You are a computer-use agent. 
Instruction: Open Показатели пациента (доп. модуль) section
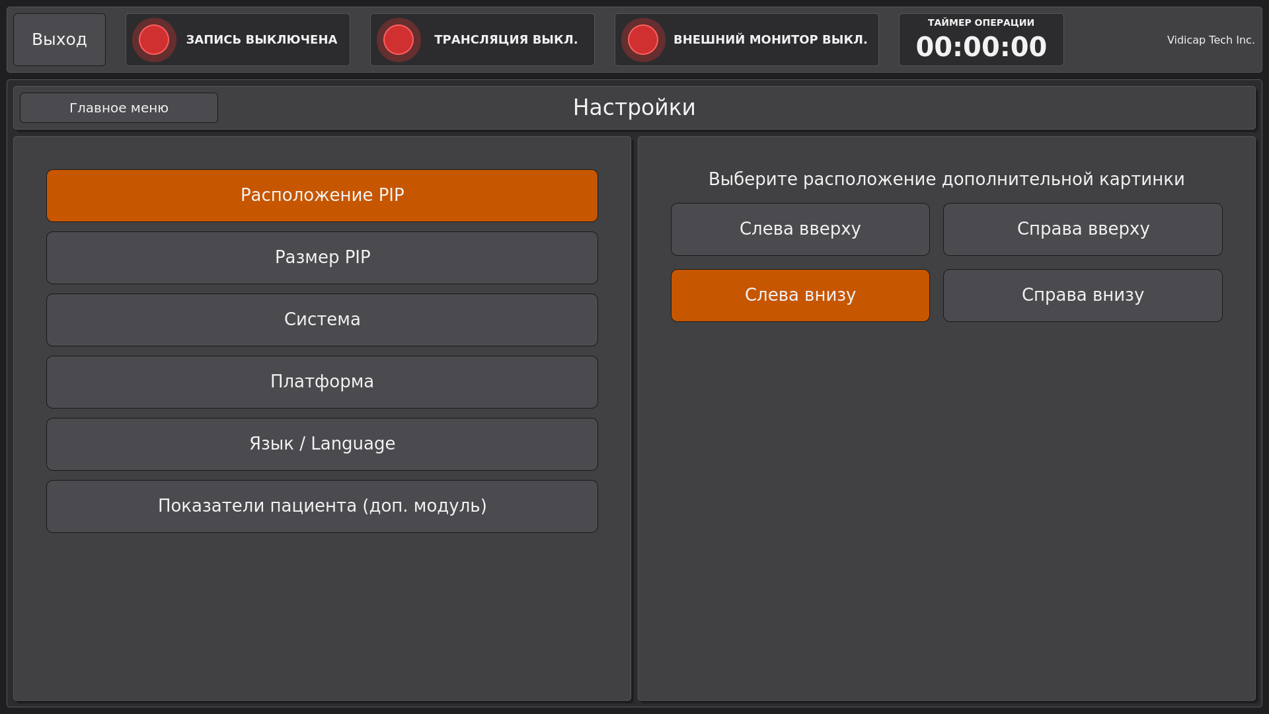[322, 506]
